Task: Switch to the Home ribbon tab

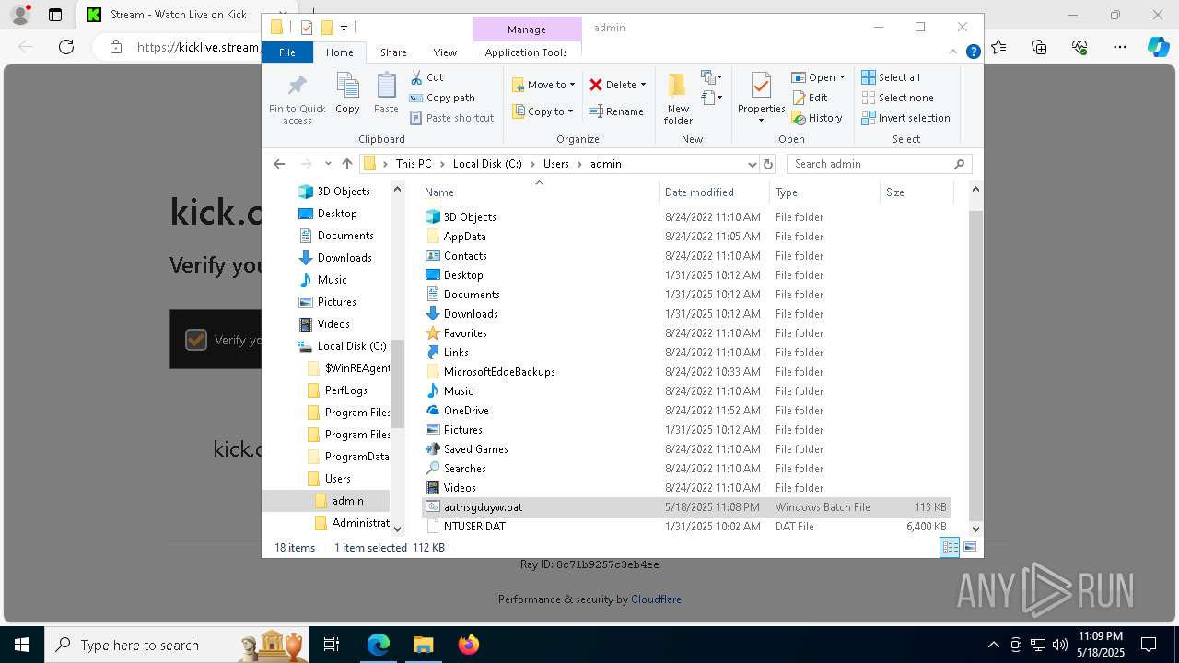Action: (x=339, y=52)
